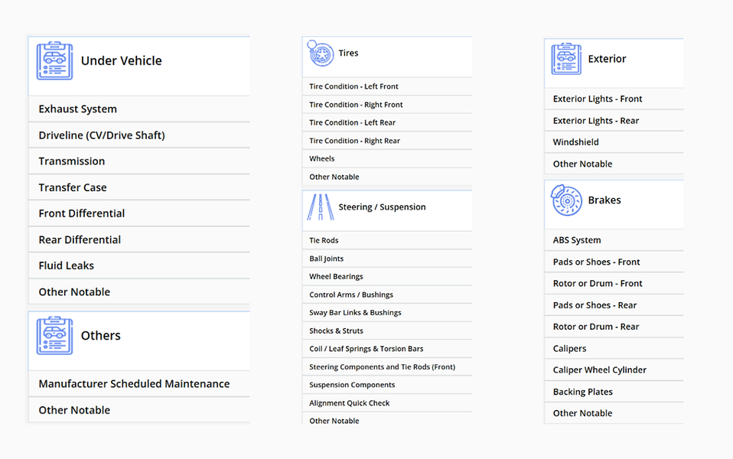Choose Ball Joints item
This screenshot has height=459, width=733.
click(x=387, y=259)
